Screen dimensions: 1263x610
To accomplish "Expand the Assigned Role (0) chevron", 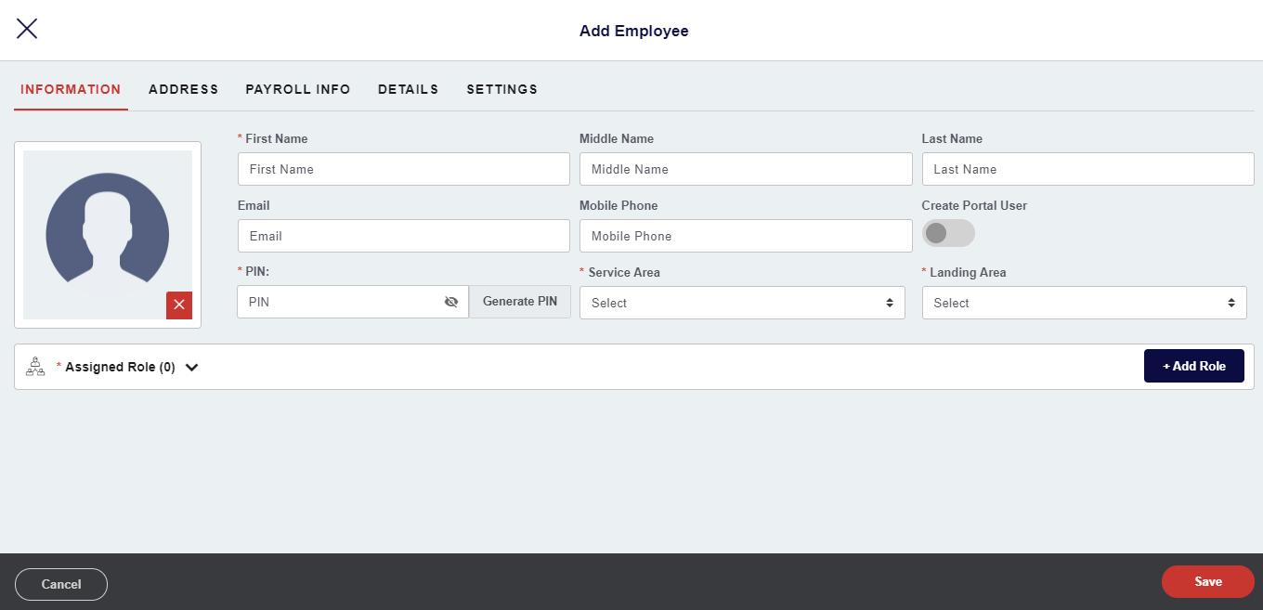I will pos(191,367).
